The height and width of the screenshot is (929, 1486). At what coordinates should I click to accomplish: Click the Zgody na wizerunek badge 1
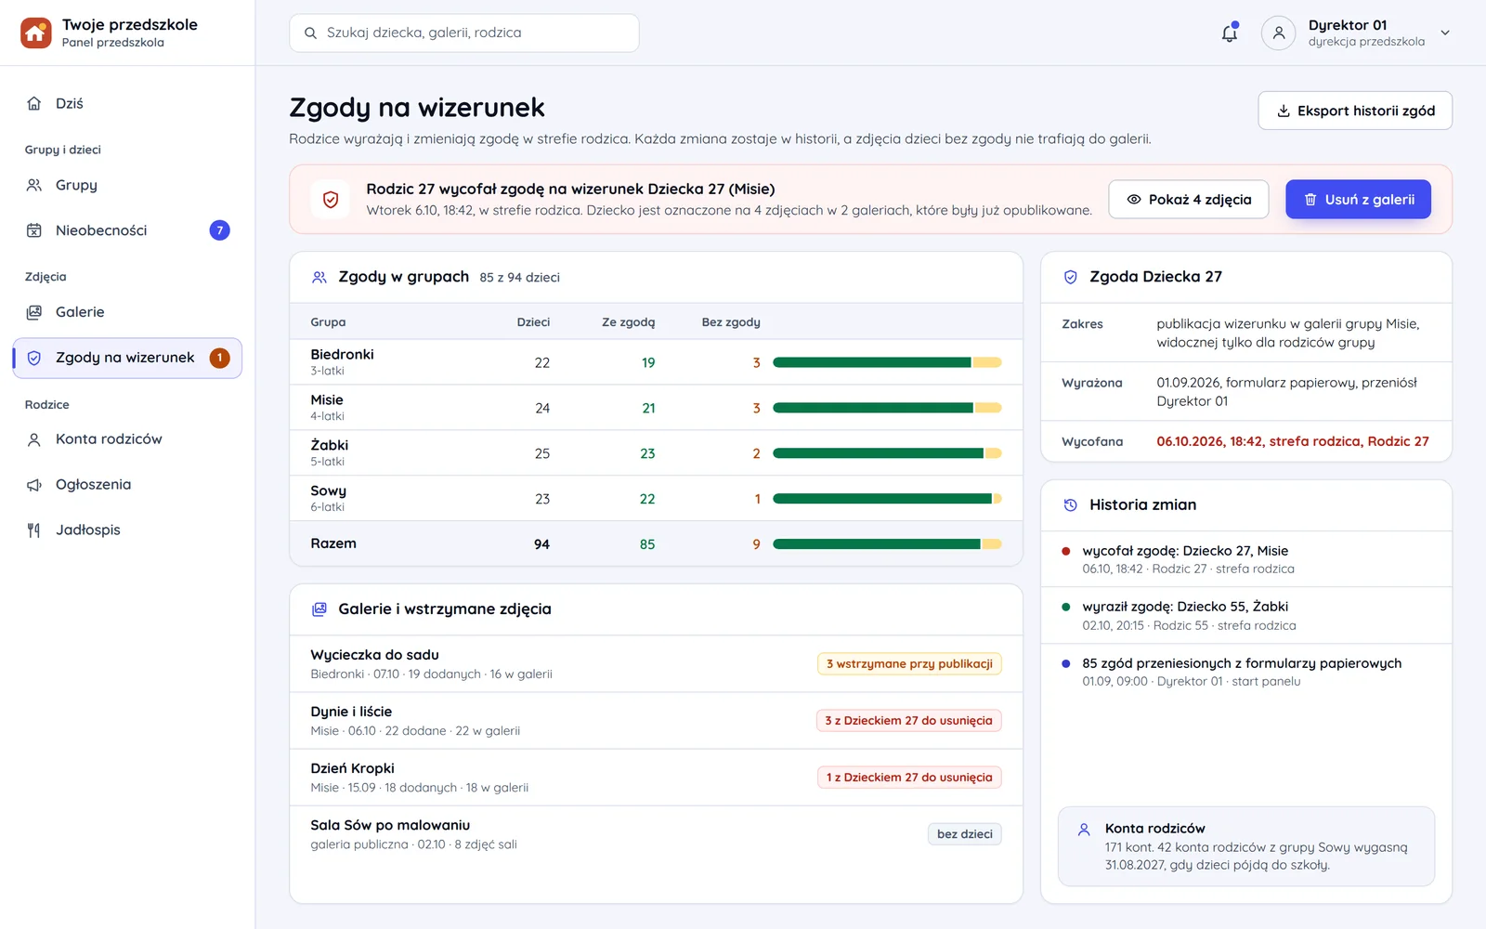220,358
